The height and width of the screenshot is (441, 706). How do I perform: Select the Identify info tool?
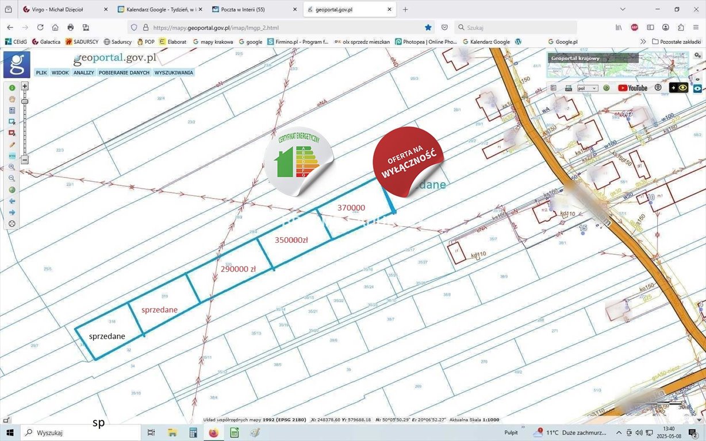pyautogui.click(x=11, y=87)
